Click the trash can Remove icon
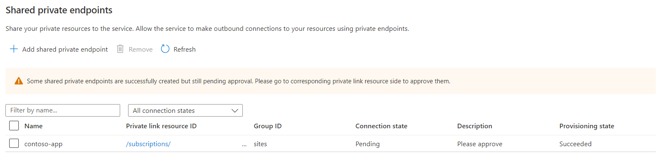 120,49
